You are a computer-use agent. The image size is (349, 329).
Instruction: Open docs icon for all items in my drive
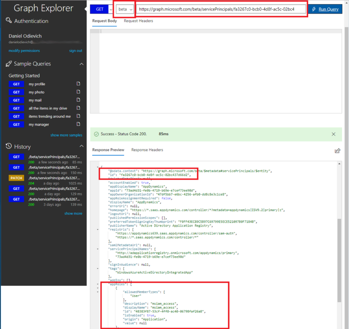(x=78, y=108)
